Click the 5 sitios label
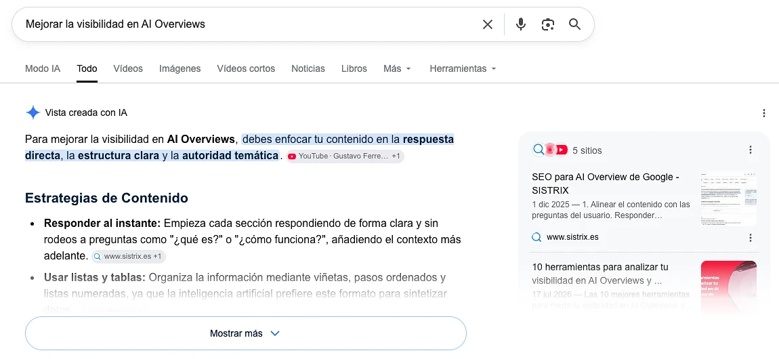The width and height of the screenshot is (779, 359). pos(587,150)
